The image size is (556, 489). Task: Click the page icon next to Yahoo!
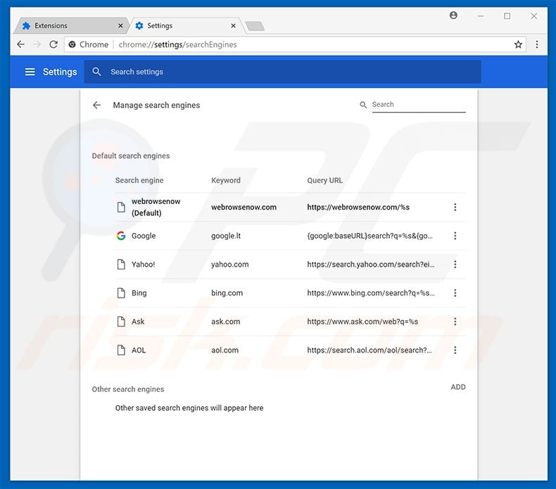pos(121,264)
